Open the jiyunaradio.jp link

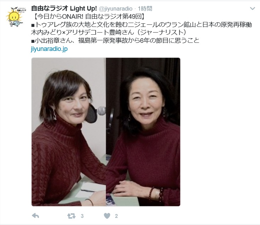(49, 49)
